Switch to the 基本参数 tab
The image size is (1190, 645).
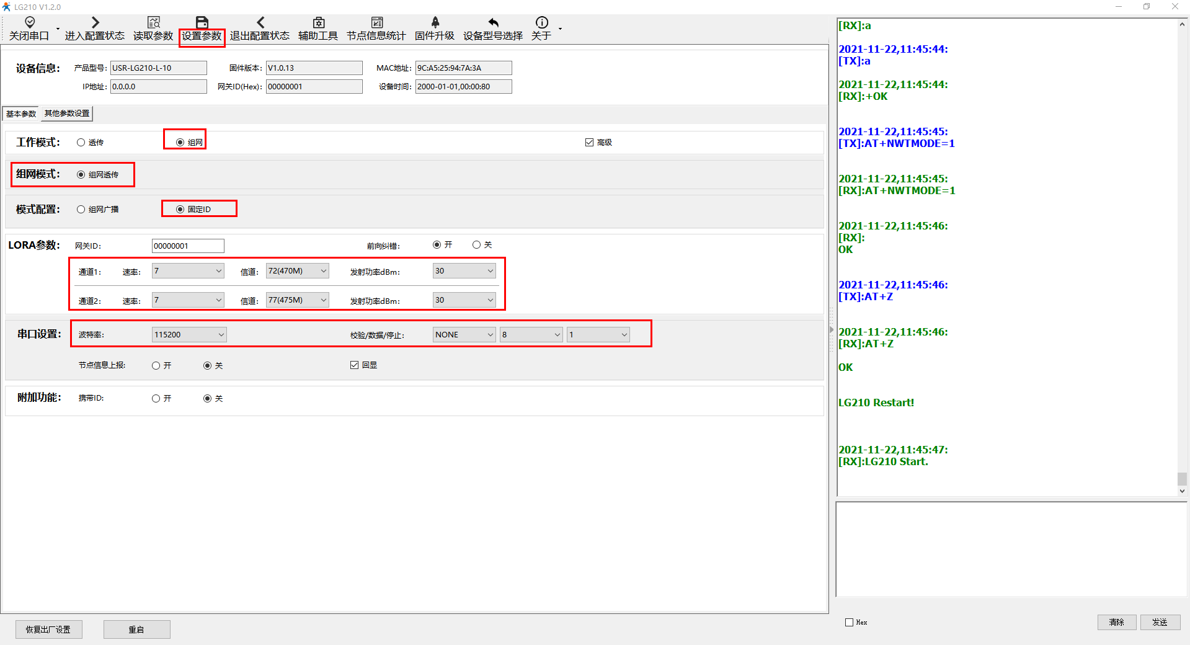(x=21, y=113)
